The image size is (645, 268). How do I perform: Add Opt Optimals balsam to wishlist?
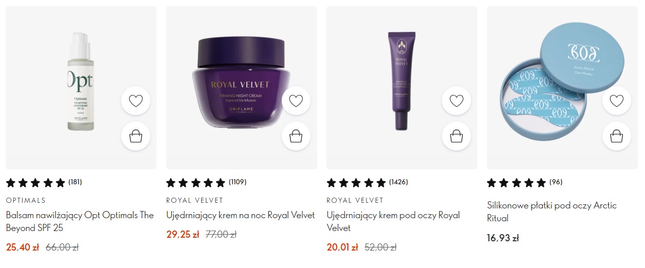pos(135,101)
